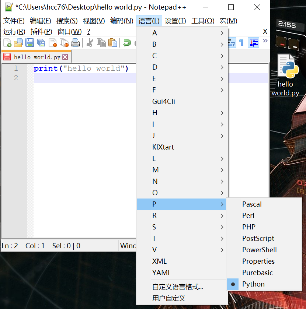Expand the B language submenu
Image resolution: width=306 pixels, height=309 pixels.
pyautogui.click(x=182, y=44)
